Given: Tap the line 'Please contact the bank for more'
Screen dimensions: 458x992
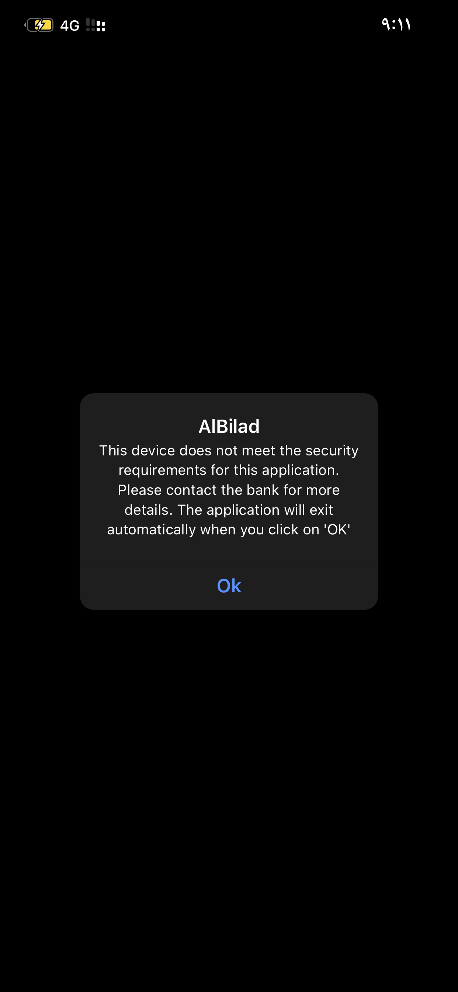Looking at the screenshot, I should (229, 490).
